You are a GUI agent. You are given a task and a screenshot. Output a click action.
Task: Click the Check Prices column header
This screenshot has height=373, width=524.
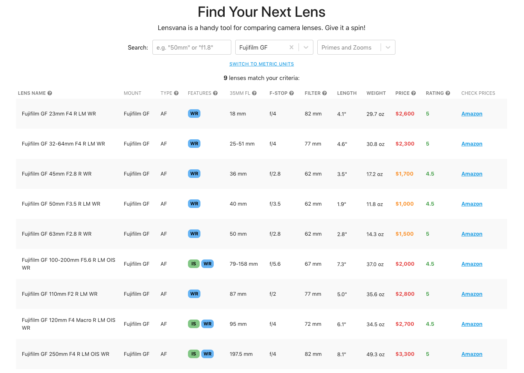click(478, 93)
